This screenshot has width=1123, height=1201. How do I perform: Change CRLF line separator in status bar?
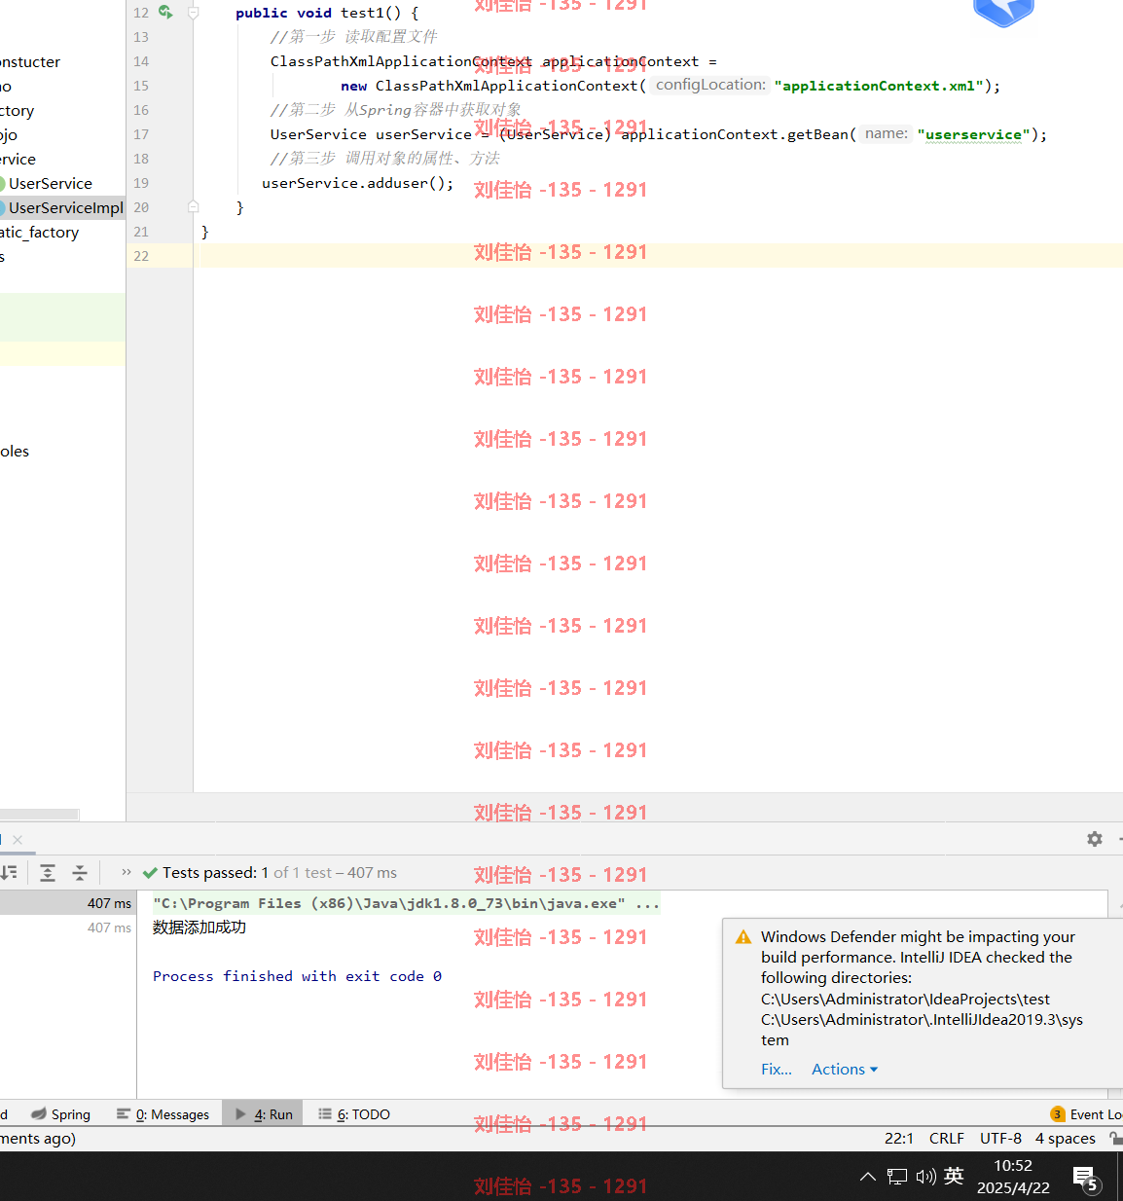[x=947, y=1138]
